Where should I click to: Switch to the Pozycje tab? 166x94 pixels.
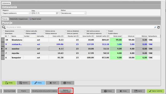pos(5,19)
